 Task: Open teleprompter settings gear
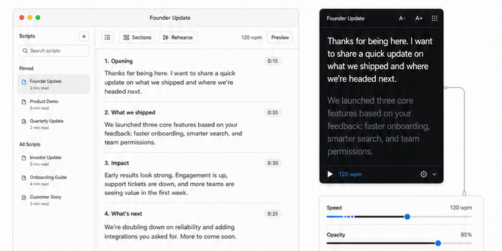click(x=423, y=174)
